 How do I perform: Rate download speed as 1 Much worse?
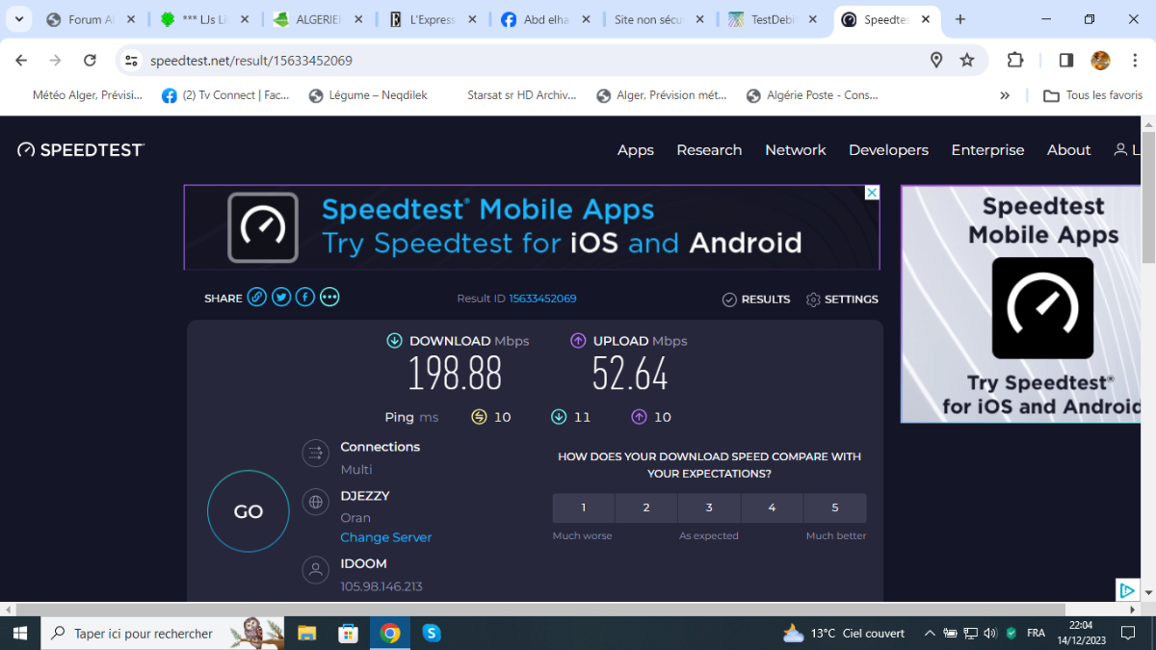pyautogui.click(x=583, y=507)
